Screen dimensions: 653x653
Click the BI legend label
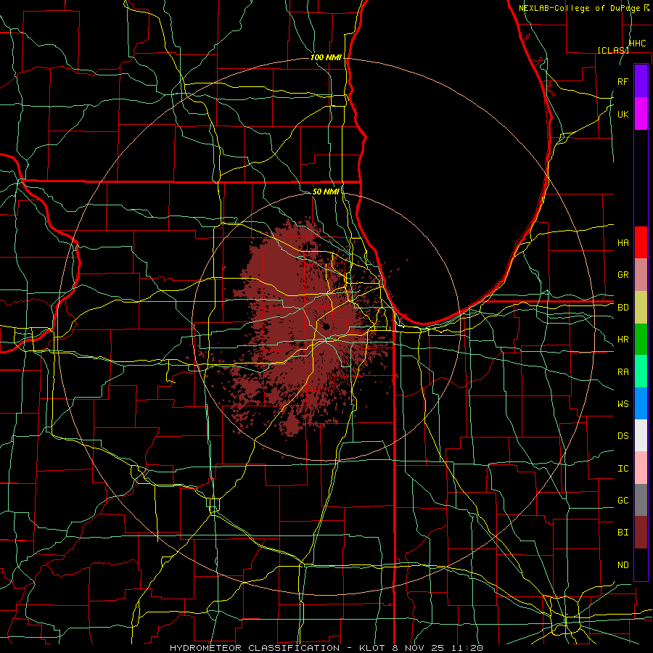click(x=623, y=533)
